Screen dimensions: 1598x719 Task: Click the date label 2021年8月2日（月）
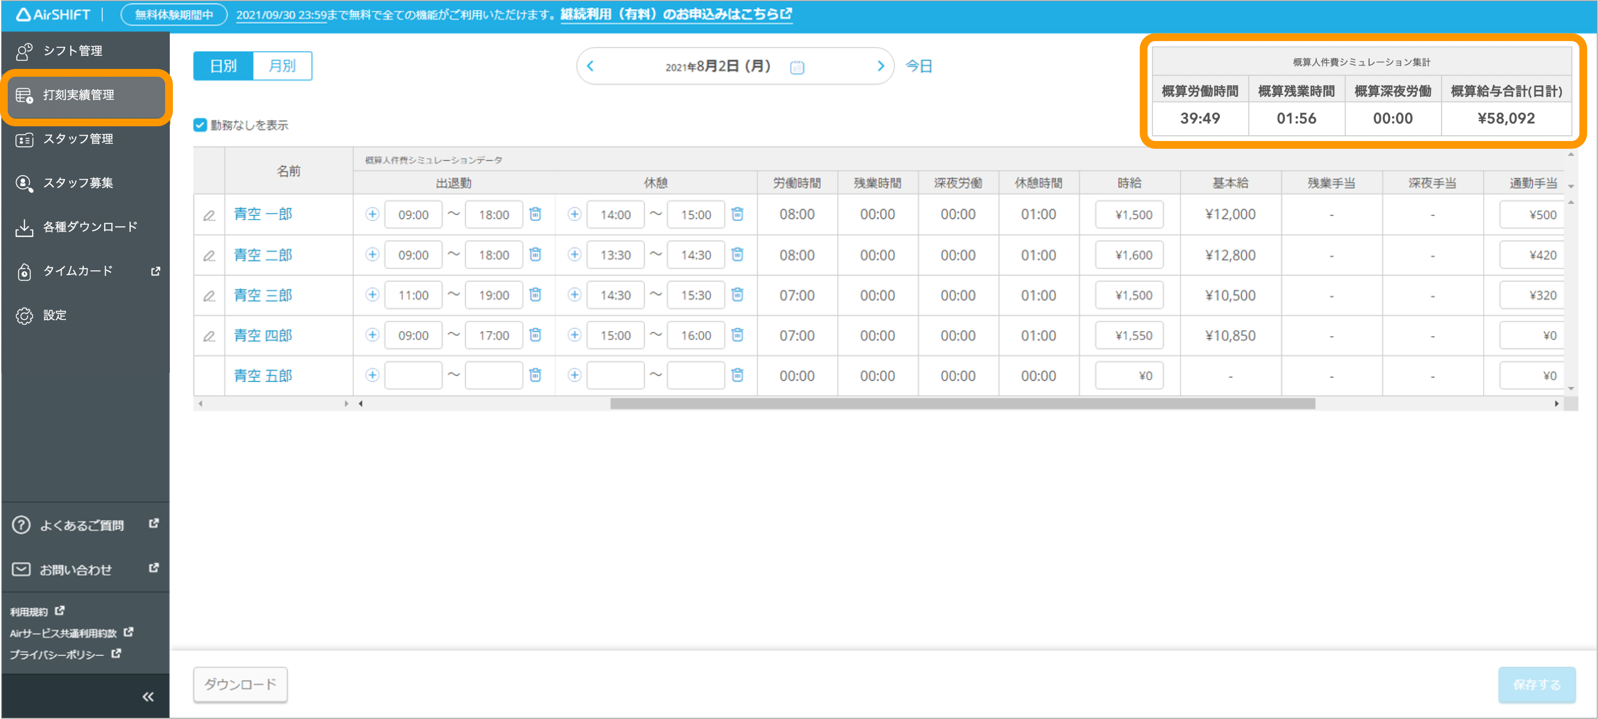click(x=718, y=66)
